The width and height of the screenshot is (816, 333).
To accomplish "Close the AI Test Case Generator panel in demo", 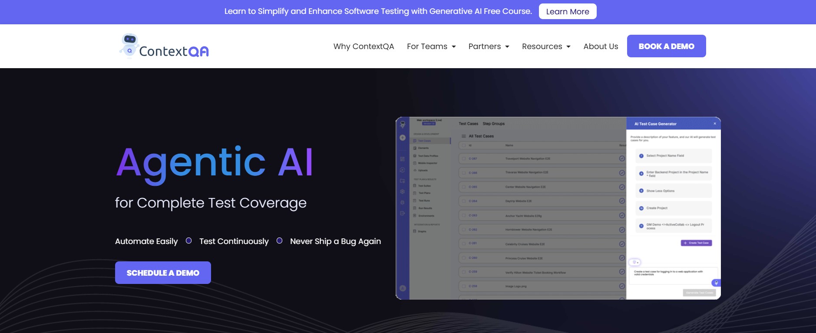I will click(x=715, y=124).
